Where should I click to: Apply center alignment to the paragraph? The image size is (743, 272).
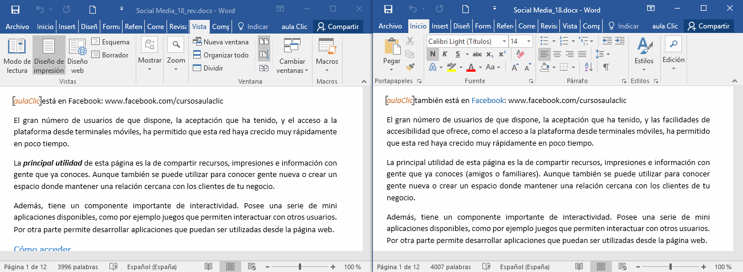pyautogui.click(x=557, y=54)
